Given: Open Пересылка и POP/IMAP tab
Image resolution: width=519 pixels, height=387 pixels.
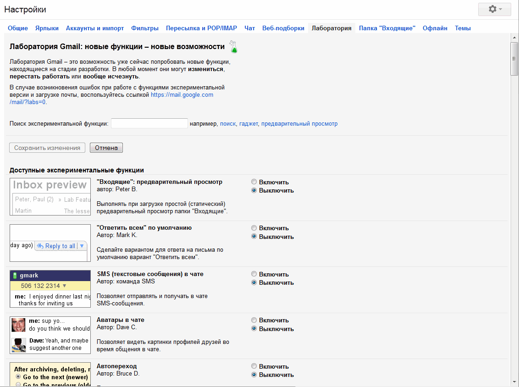Looking at the screenshot, I should click(x=202, y=28).
